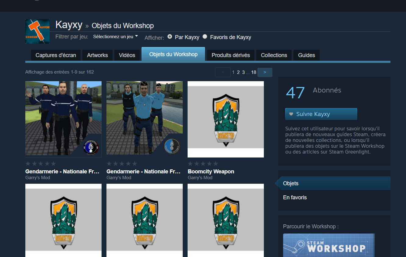
Task: Click the 'Affichage des entrées 1-9 sur 162' text
Action: click(x=59, y=72)
